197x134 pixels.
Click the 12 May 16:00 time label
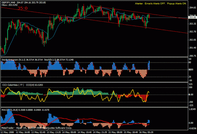(23, 132)
